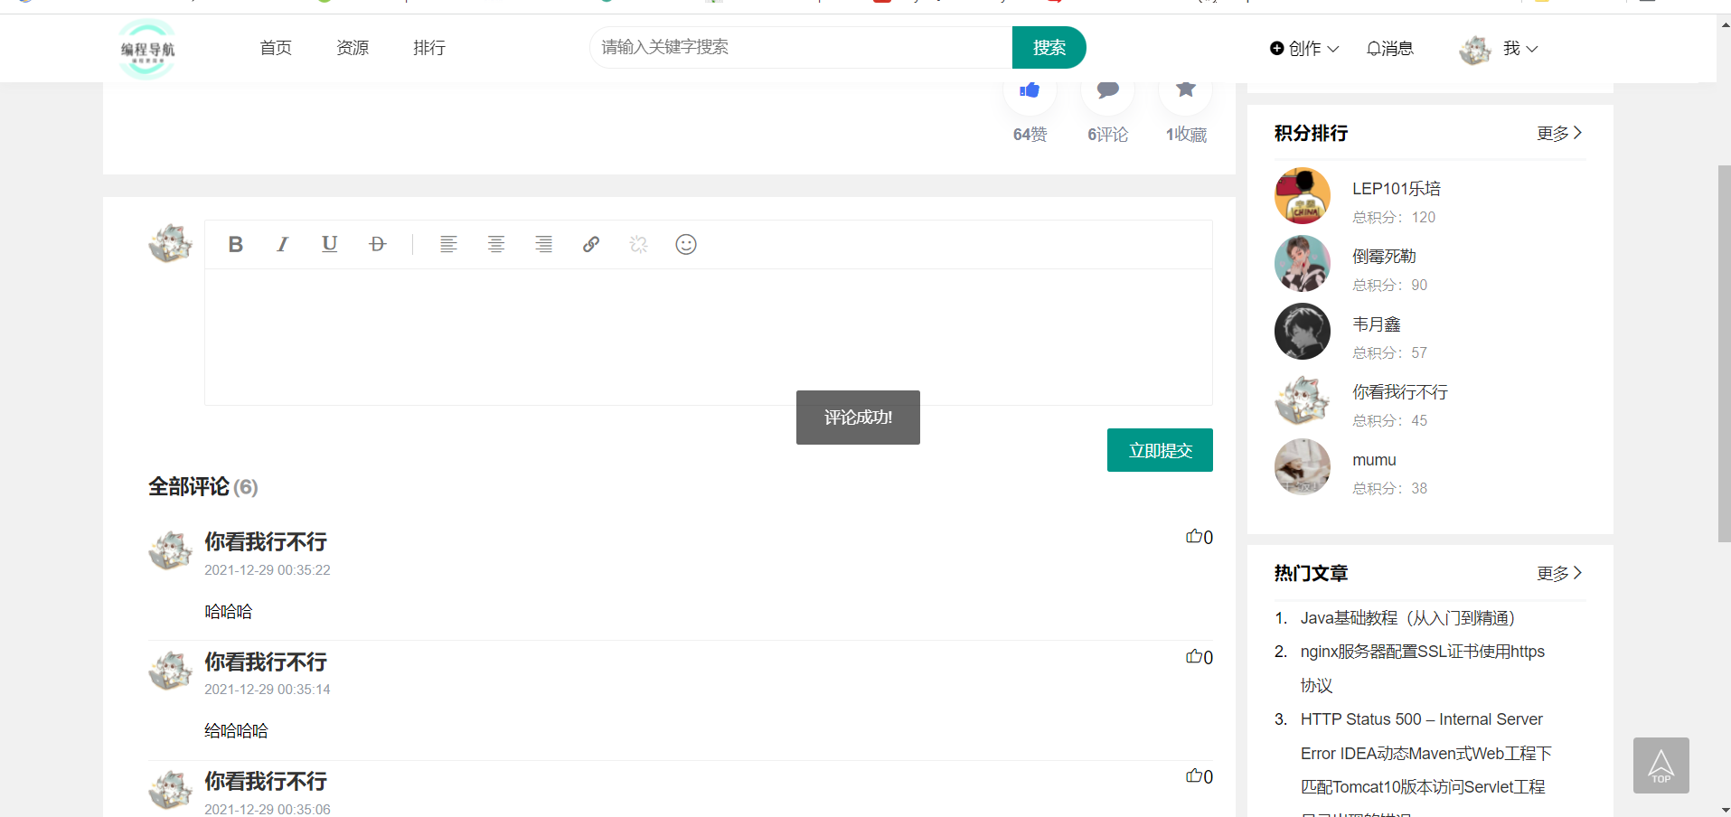
Task: Expand the 我 user dropdown
Action: click(x=1521, y=49)
